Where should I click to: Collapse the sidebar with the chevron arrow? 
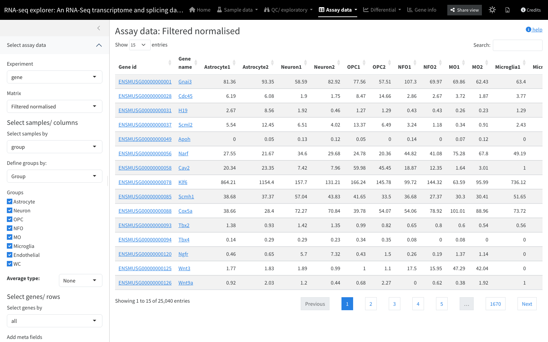tap(99, 28)
